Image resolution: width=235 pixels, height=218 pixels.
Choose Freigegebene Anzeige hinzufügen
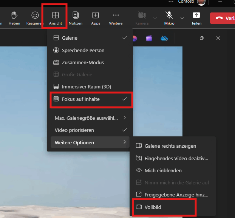(x=173, y=195)
